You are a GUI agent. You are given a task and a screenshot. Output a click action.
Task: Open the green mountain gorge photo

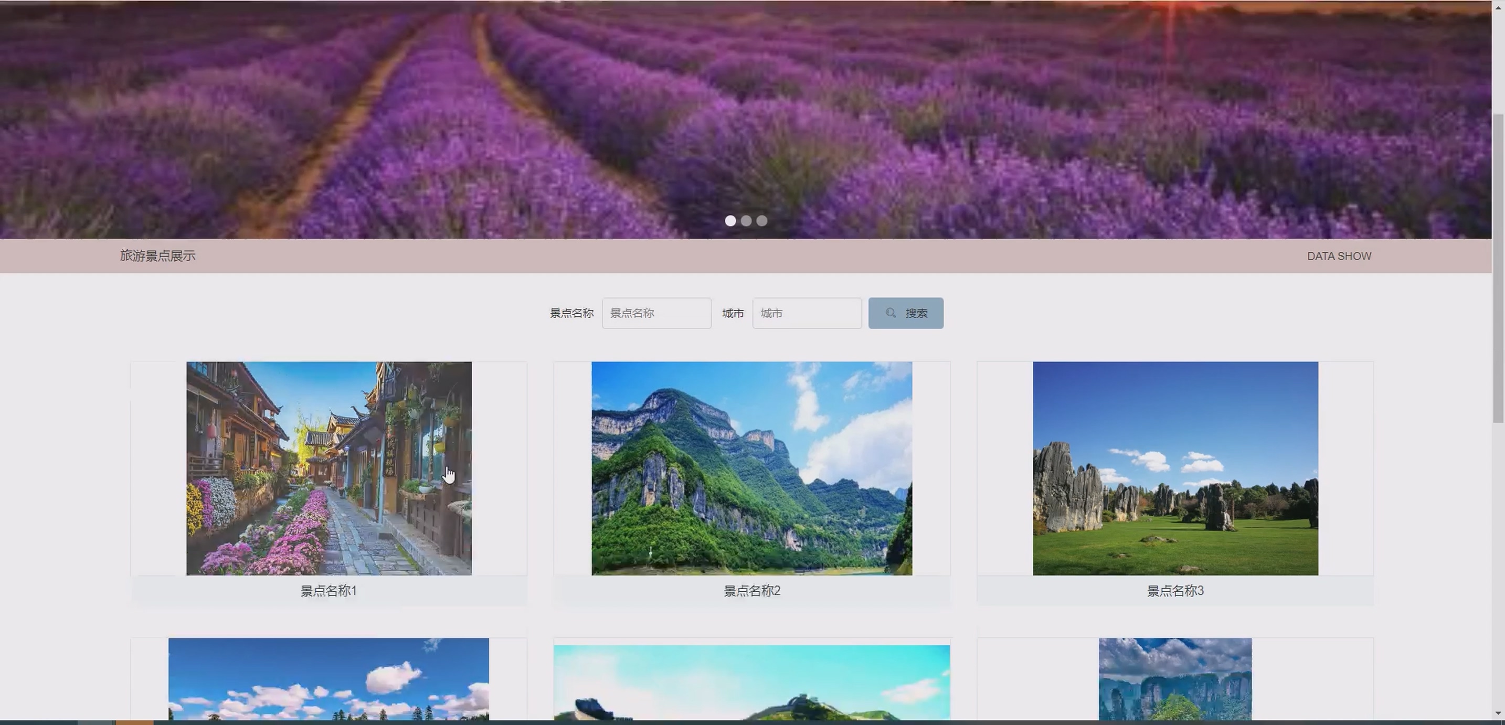[751, 468]
